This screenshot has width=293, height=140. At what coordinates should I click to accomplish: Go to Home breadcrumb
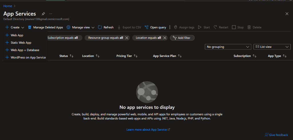click(8, 6)
